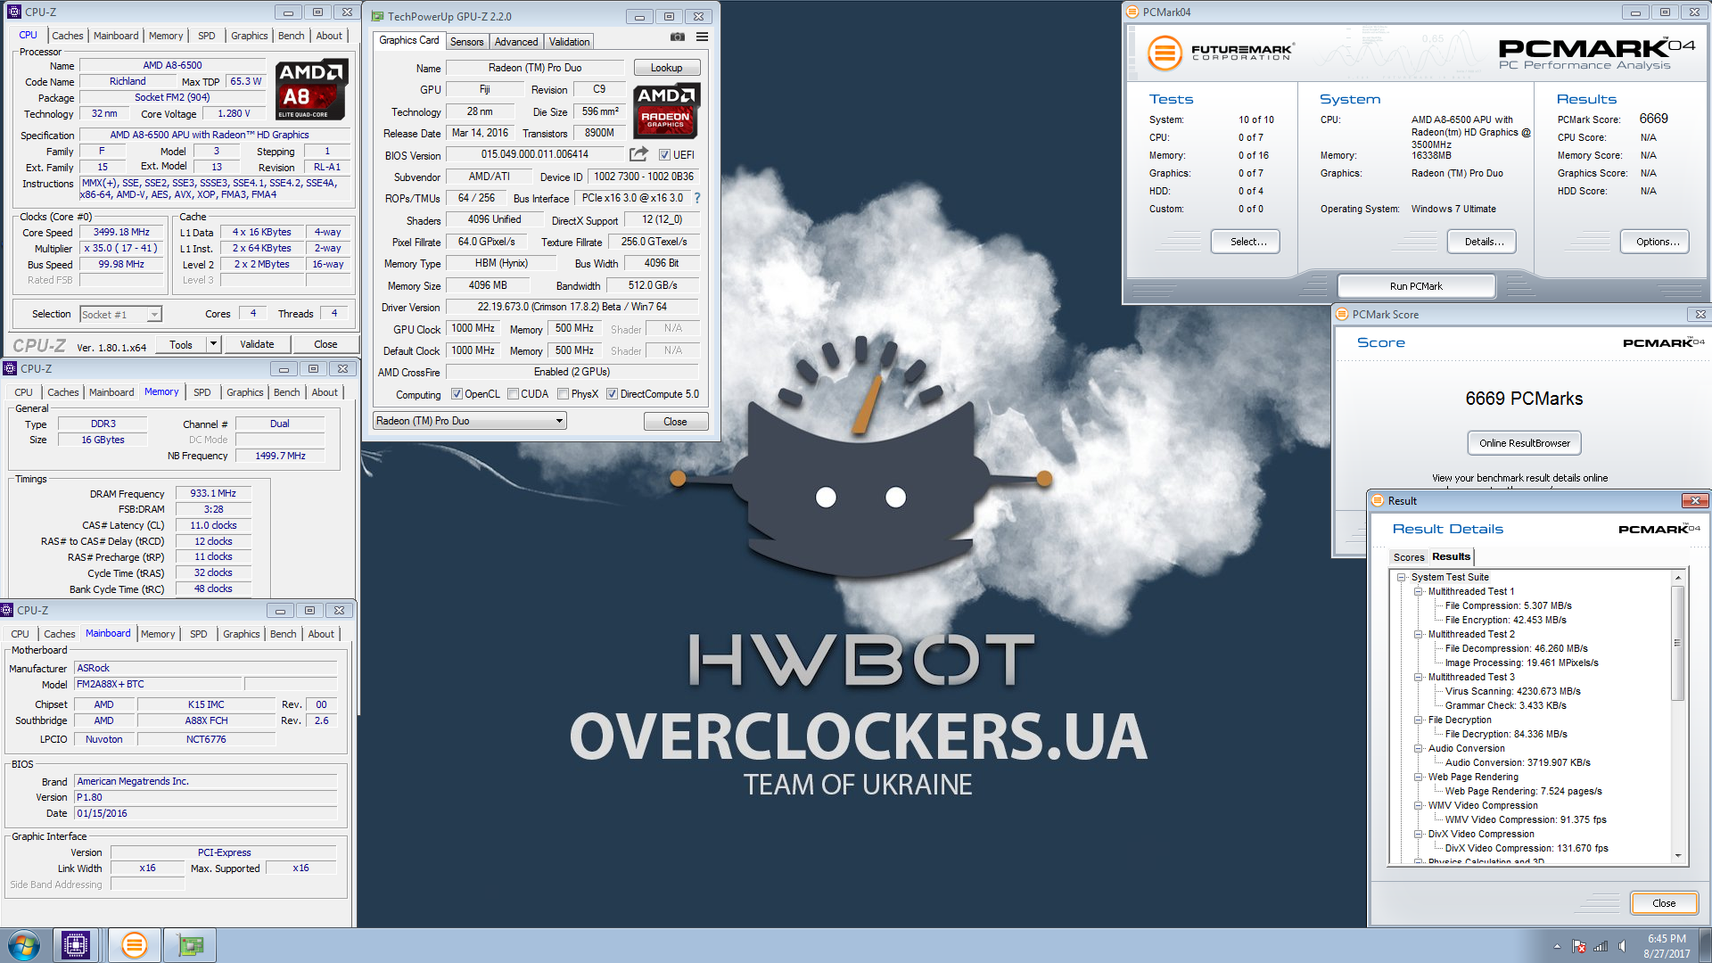Open the system clock showing 6:45 PM
The width and height of the screenshot is (1712, 963).
point(1667,946)
